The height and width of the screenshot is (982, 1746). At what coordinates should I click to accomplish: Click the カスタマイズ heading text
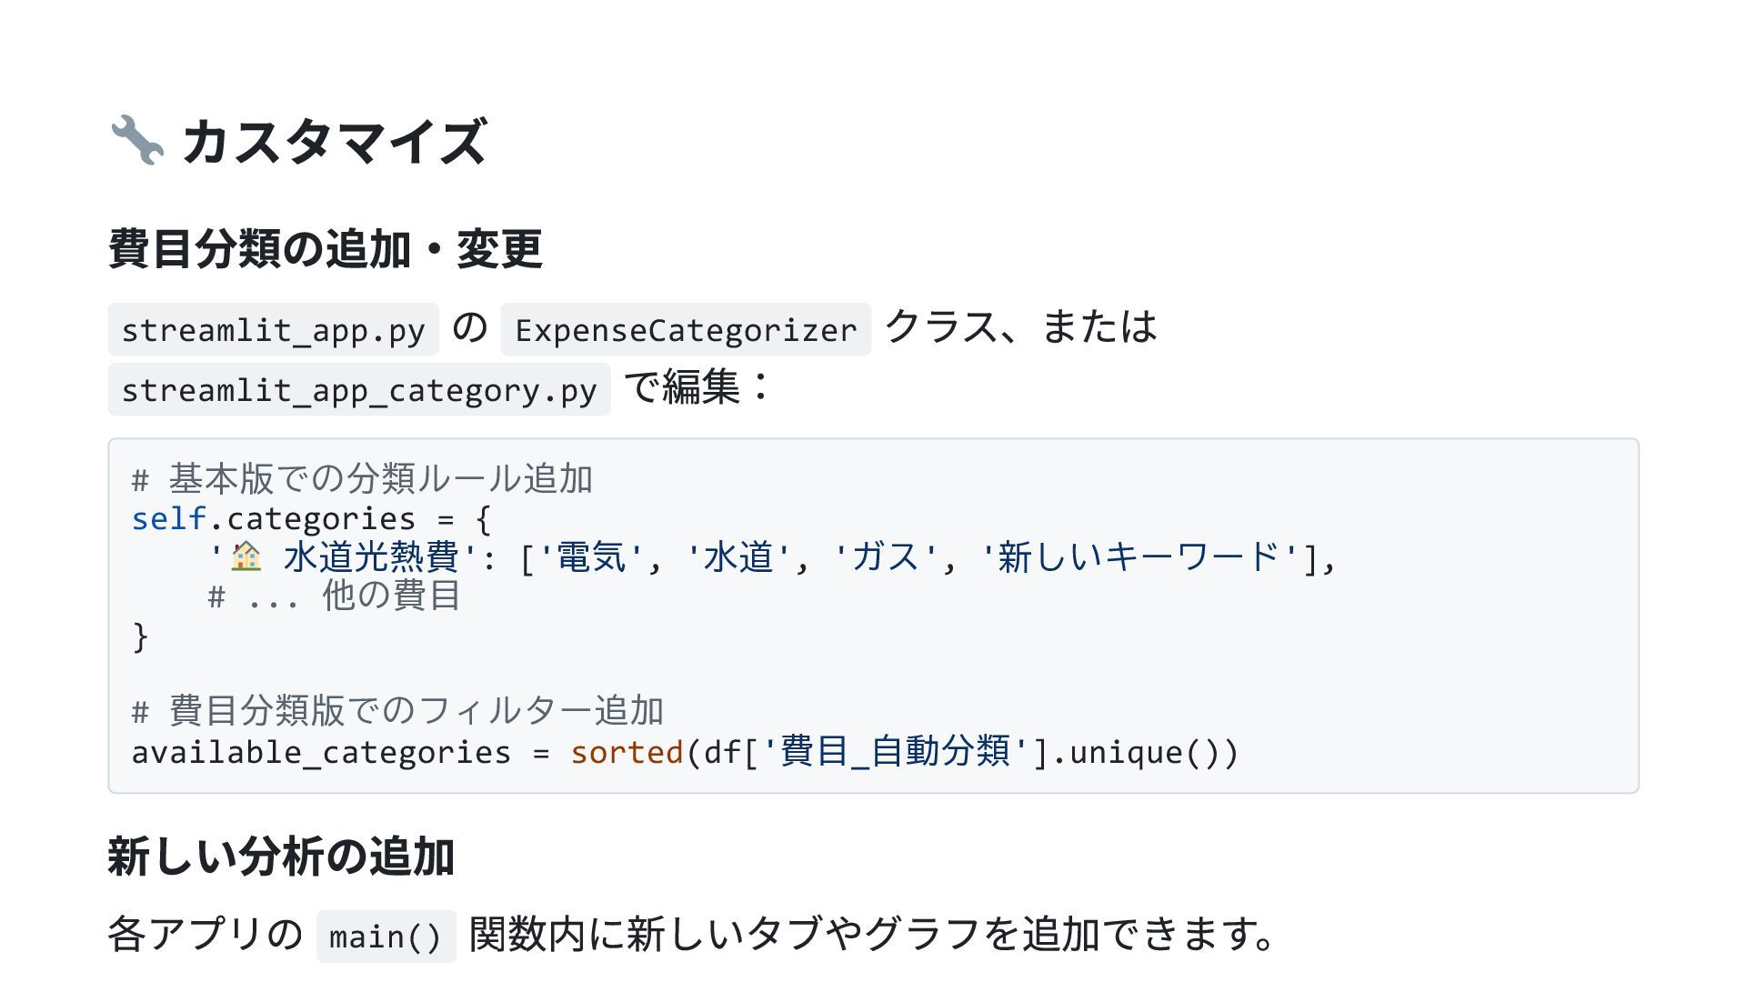334,141
